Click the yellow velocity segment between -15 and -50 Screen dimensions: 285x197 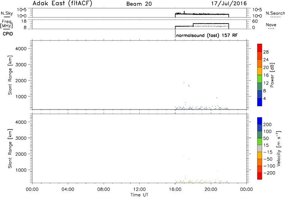260,155
